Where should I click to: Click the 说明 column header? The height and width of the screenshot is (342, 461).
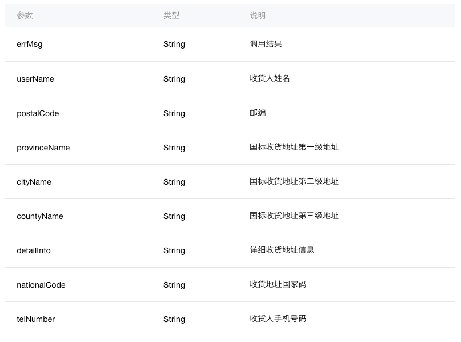(x=258, y=15)
